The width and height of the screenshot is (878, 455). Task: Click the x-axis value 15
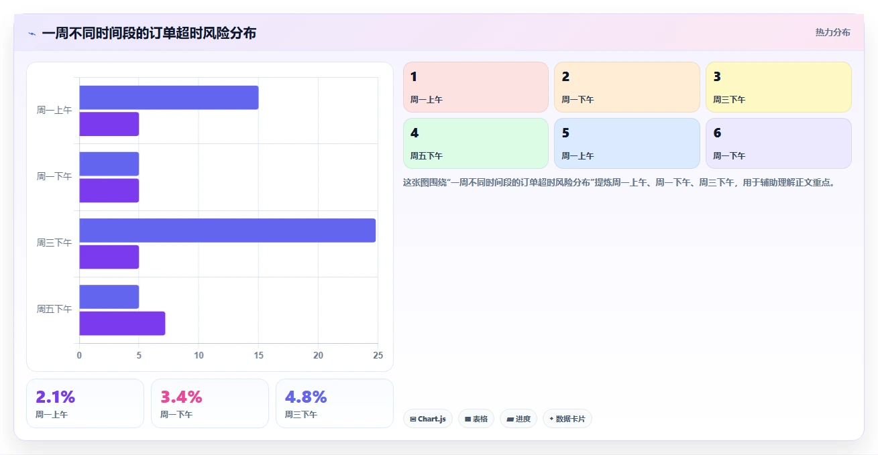pos(258,355)
